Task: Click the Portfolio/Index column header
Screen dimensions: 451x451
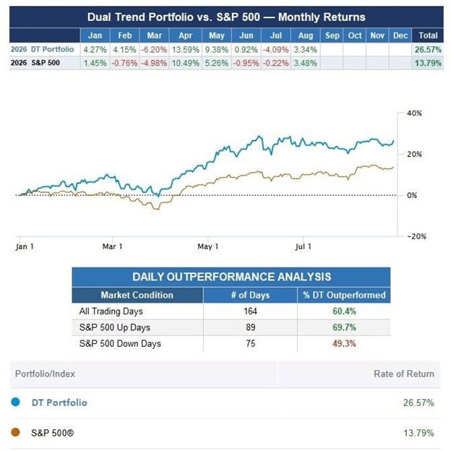Action: [x=45, y=374]
